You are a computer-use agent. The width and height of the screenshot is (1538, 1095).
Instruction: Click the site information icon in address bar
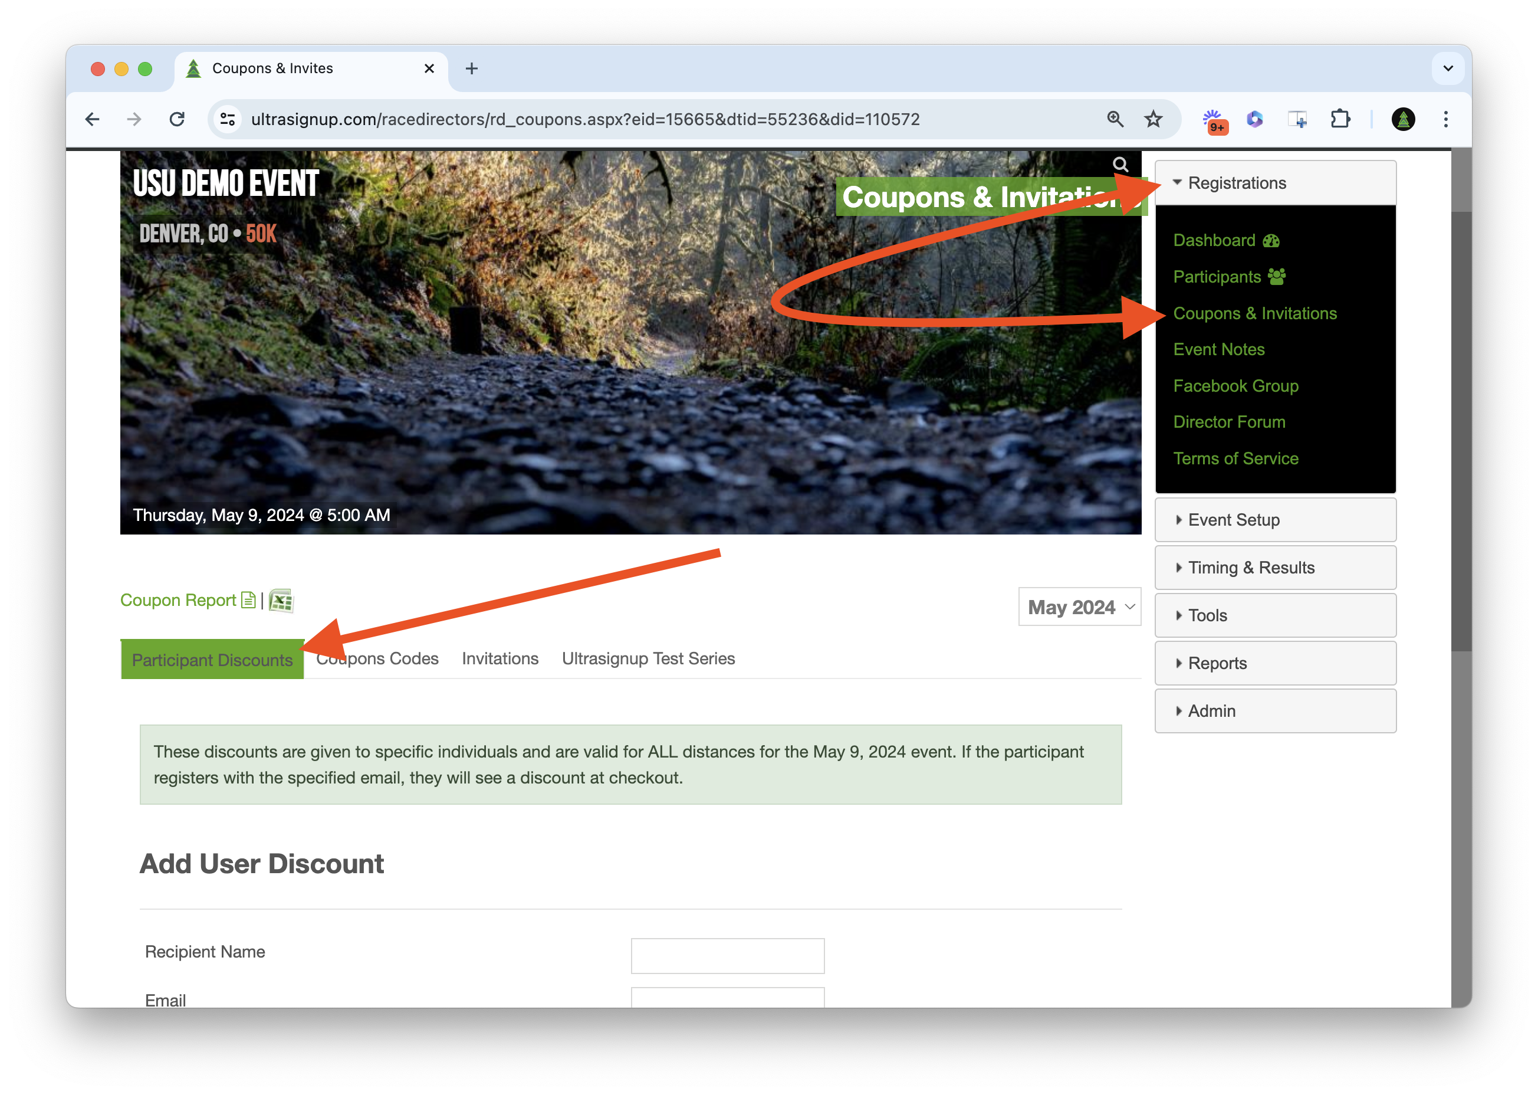coord(228,119)
